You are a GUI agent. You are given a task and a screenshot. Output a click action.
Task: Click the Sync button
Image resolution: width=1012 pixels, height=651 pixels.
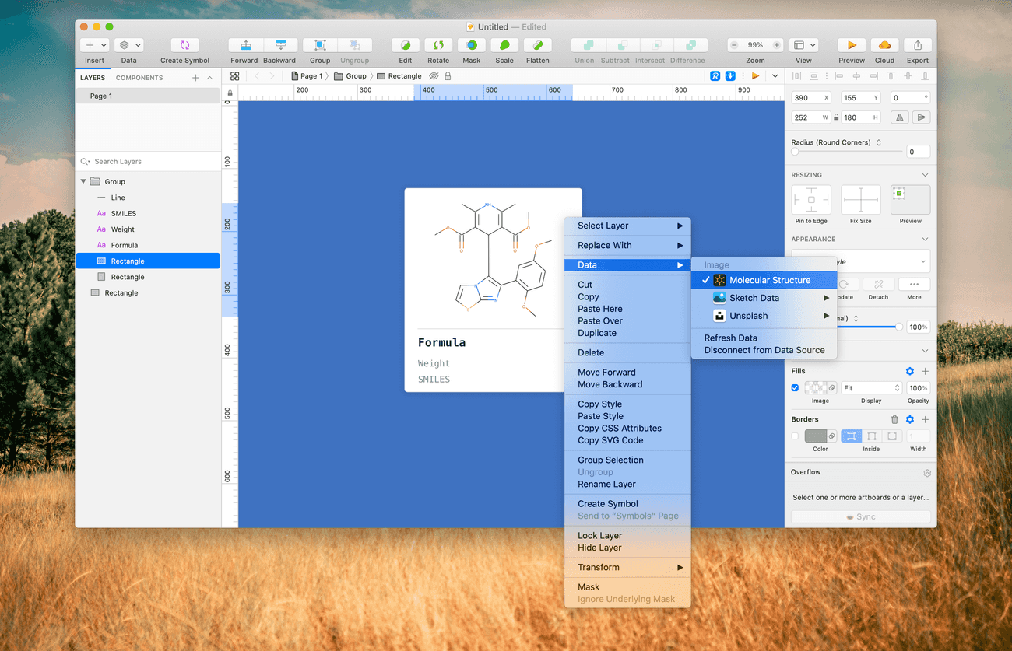[860, 516]
